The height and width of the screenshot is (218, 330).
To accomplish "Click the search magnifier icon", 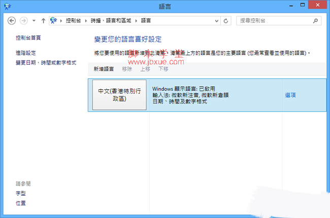I will (x=315, y=21).
